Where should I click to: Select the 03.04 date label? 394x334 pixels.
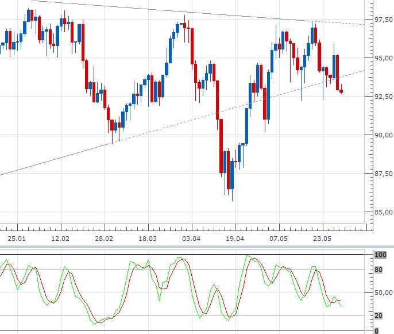click(x=191, y=239)
